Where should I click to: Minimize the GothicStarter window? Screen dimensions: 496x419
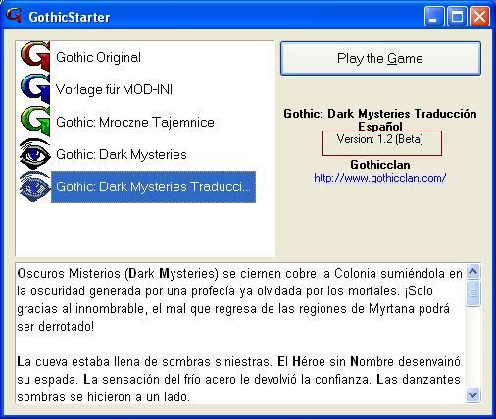tap(434, 16)
